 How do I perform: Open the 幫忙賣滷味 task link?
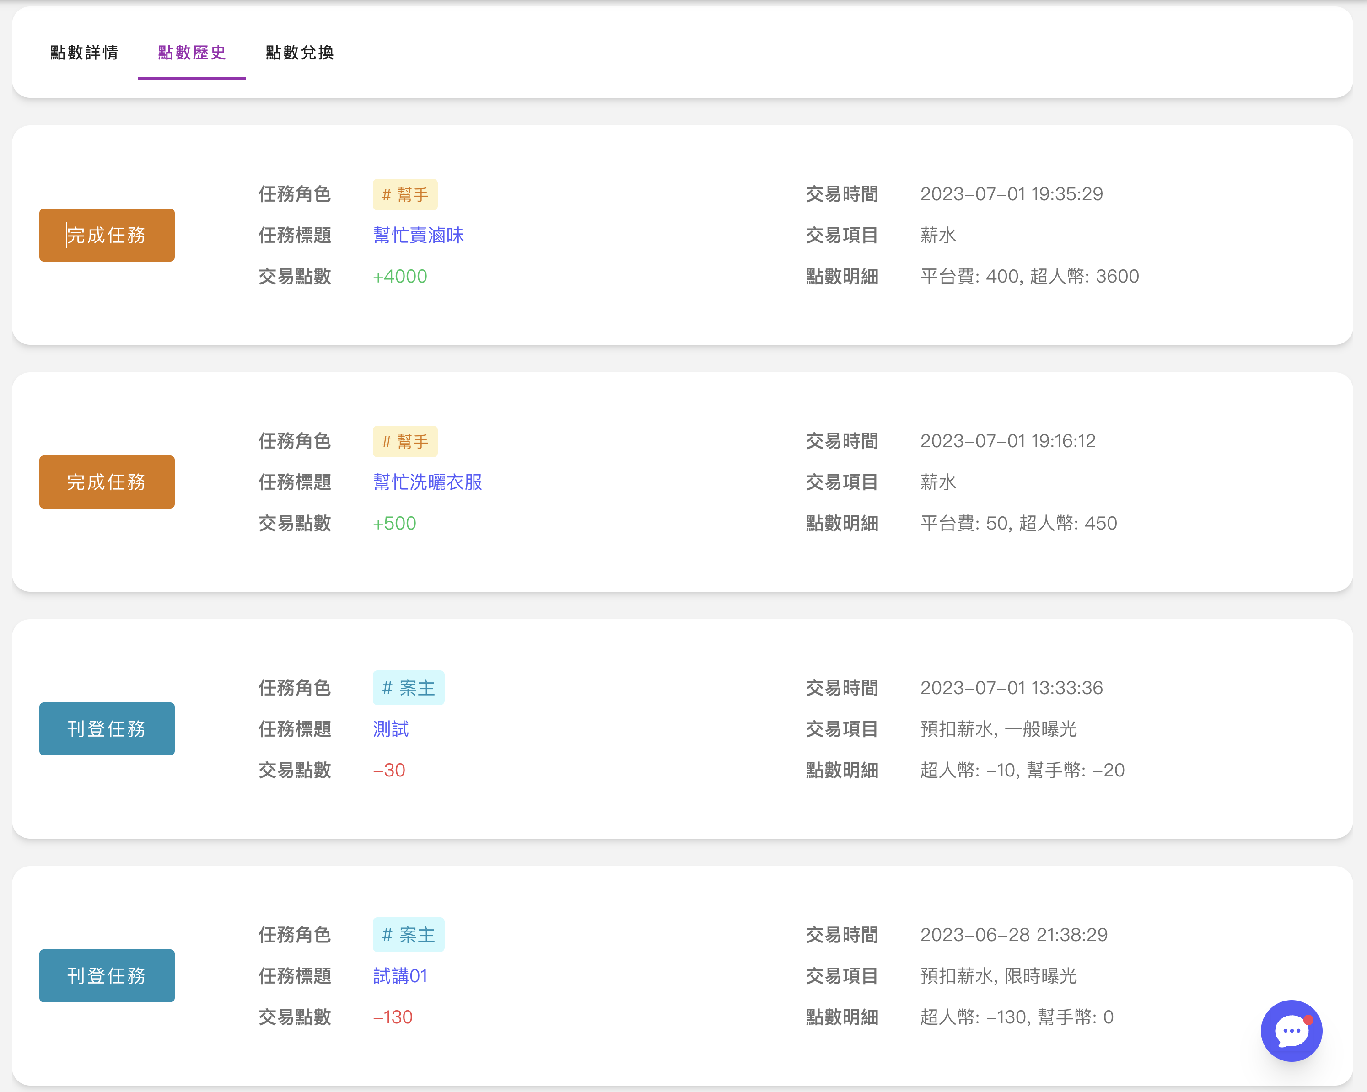(x=419, y=235)
